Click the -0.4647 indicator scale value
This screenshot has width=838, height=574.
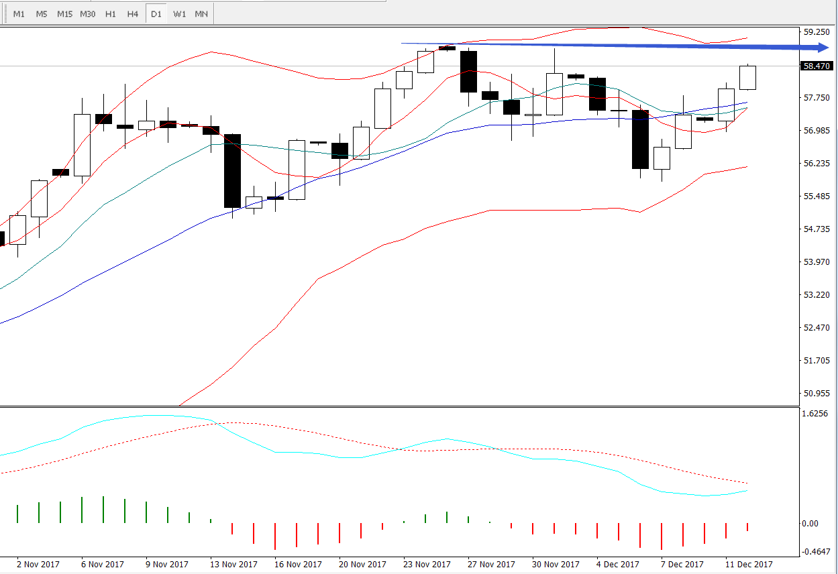point(817,551)
